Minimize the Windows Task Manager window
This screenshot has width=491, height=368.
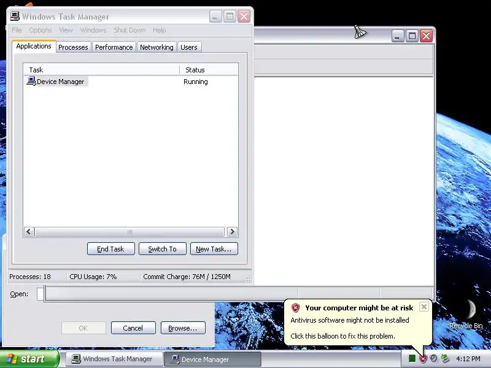215,17
